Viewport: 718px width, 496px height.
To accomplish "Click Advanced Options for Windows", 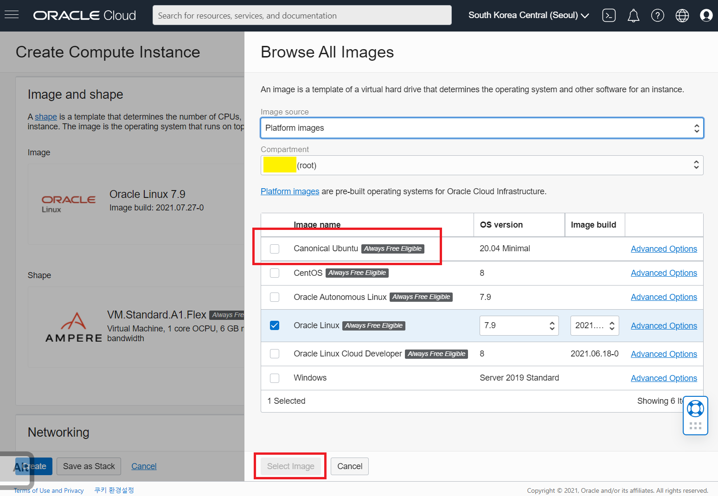I will 664,378.
